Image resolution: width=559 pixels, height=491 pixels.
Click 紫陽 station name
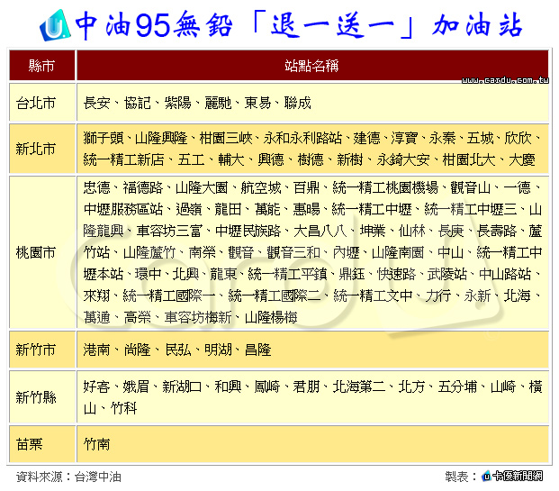[177, 103]
